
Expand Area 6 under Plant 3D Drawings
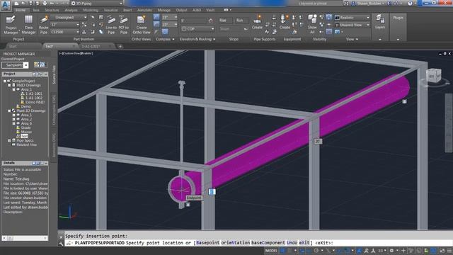click(x=13, y=123)
